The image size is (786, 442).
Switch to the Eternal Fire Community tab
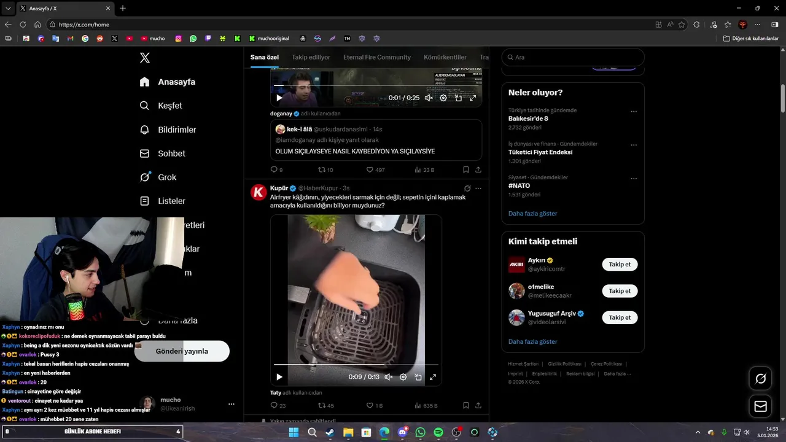pos(377,57)
